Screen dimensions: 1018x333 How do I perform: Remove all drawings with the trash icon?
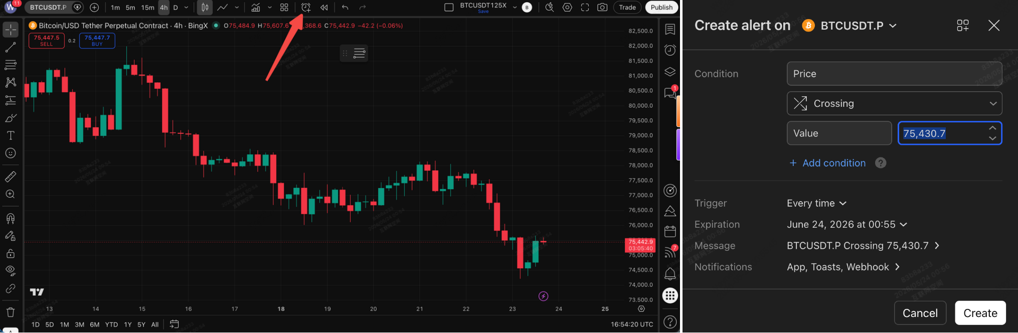pyautogui.click(x=11, y=312)
